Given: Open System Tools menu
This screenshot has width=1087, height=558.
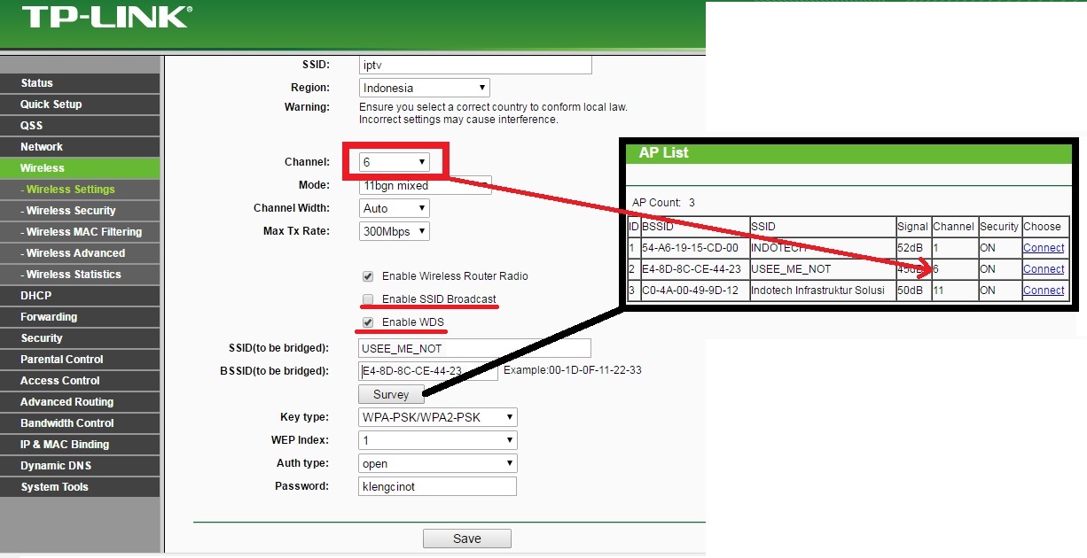Looking at the screenshot, I should (55, 486).
